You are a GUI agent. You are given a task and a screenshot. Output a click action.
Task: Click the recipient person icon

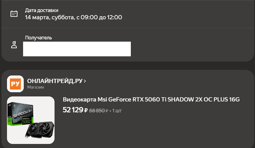tap(14, 45)
